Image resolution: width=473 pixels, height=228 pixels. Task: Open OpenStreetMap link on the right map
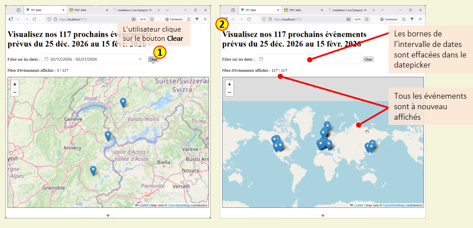pos(394,205)
